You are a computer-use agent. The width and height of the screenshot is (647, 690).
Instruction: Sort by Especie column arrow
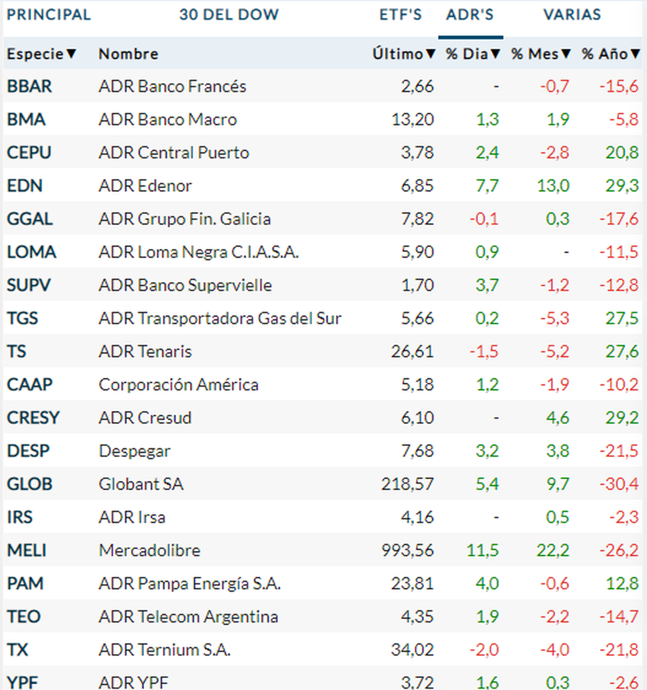click(71, 54)
